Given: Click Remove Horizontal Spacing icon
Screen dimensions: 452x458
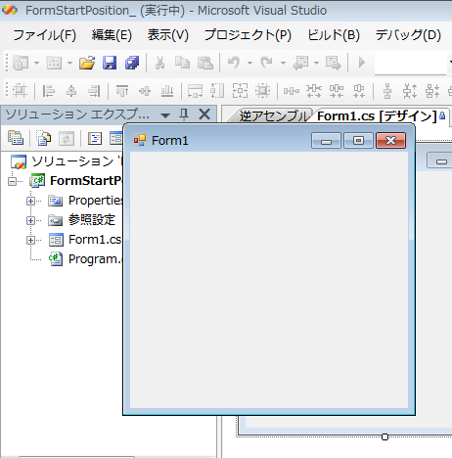Looking at the screenshot, I should click(359, 90).
